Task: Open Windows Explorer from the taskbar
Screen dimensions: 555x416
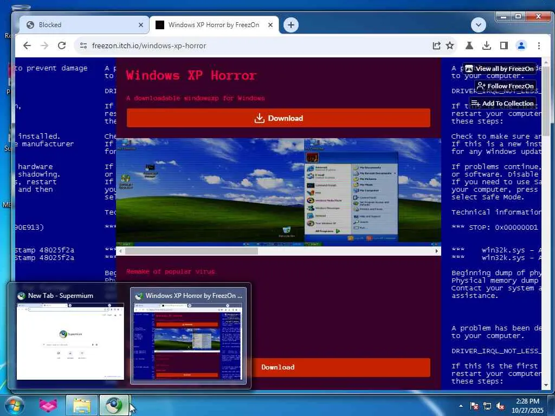Action: click(x=82, y=405)
